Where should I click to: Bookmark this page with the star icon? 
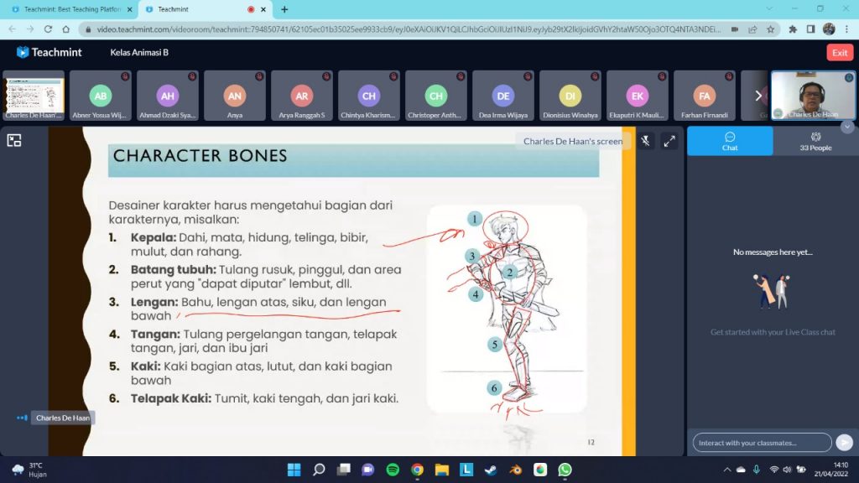(x=770, y=29)
